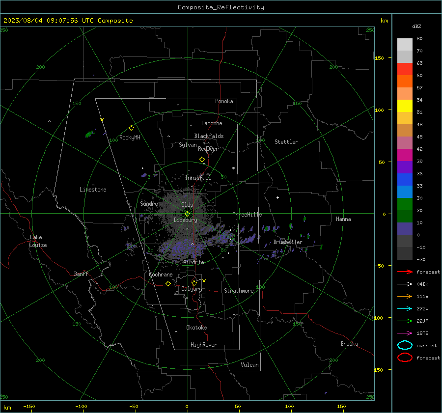Click the white plus marker near Stettler region
Image resolution: width=442 pixels, height=413 pixels.
coord(277,197)
